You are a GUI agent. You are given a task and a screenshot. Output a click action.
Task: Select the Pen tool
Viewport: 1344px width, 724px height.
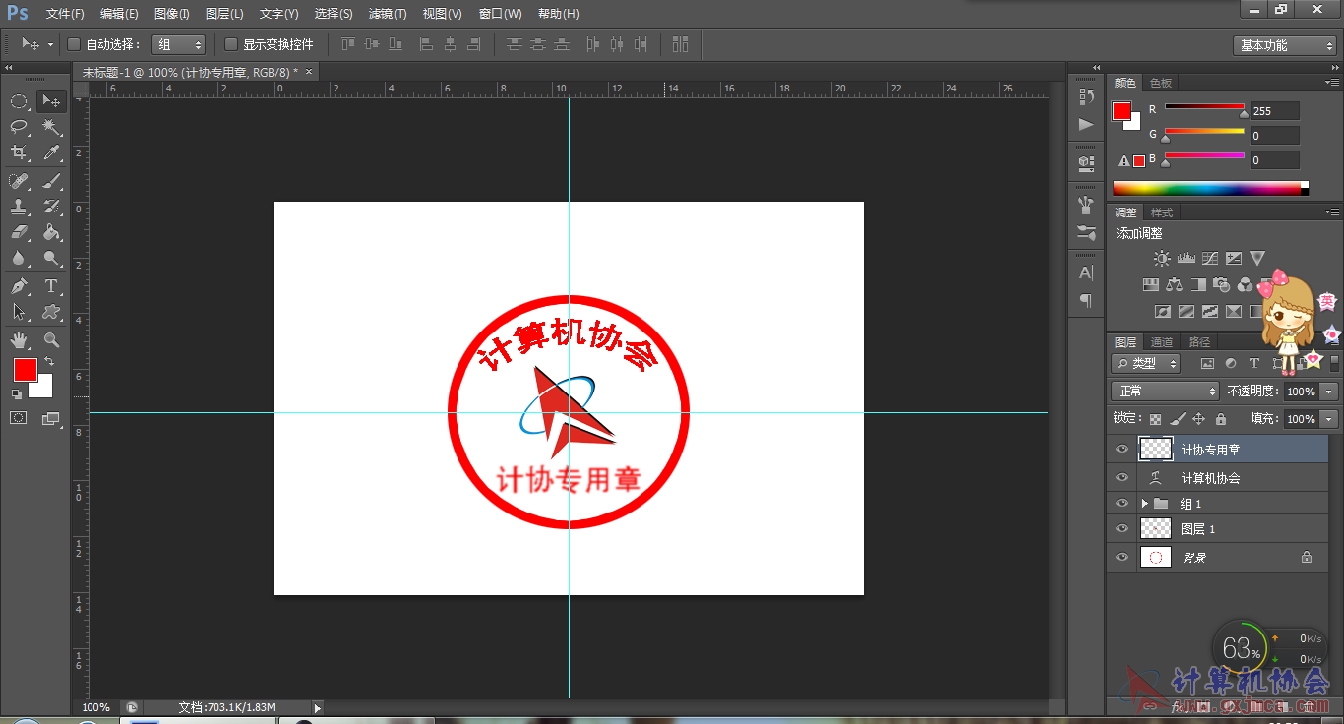click(x=19, y=286)
